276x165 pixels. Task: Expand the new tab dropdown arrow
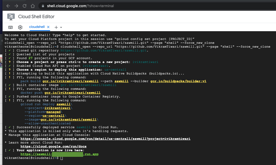61,27
